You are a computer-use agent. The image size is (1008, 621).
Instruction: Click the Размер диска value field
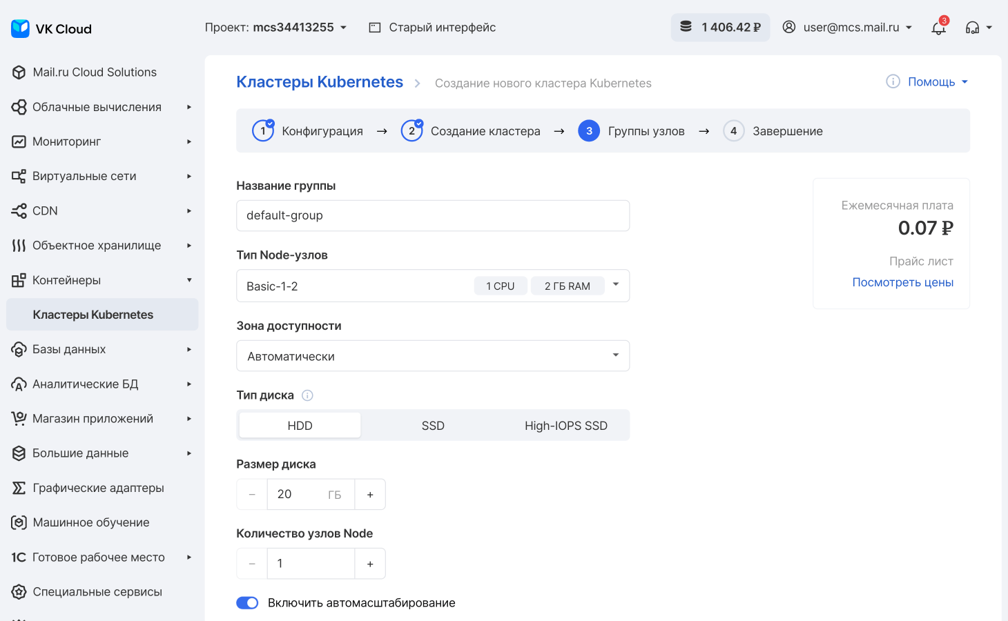pyautogui.click(x=311, y=495)
